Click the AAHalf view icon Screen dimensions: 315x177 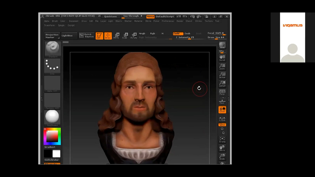point(222,84)
